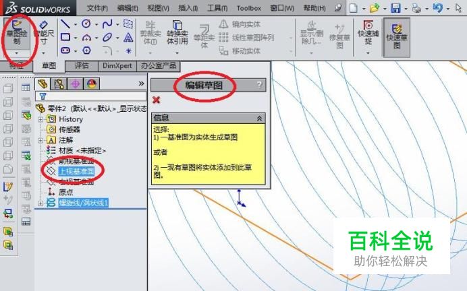Viewport: 467px width, 291px height.
Task: Click the Select cursor icon
Action: [458, 8]
